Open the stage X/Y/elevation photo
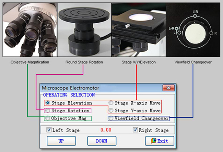This screenshot has height=152, width=223. pyautogui.click(x=139, y=30)
